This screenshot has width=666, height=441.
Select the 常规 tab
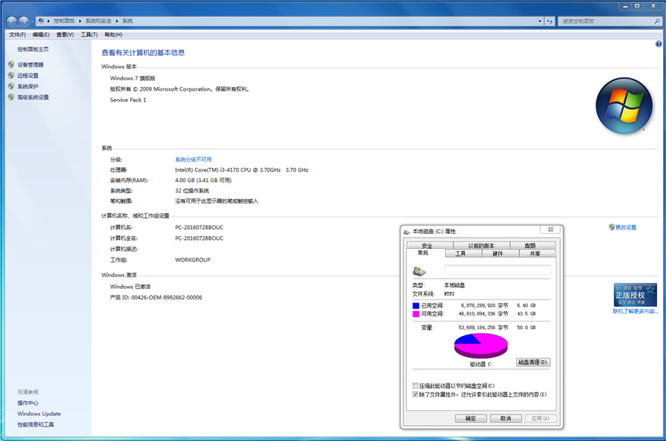point(423,253)
